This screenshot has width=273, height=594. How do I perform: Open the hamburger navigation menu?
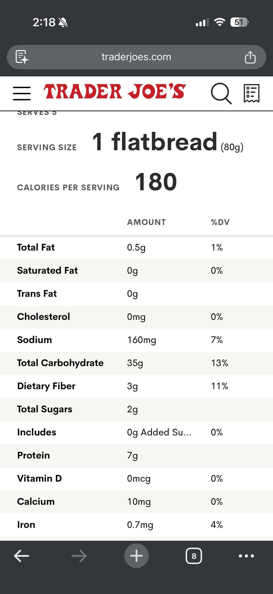click(22, 93)
